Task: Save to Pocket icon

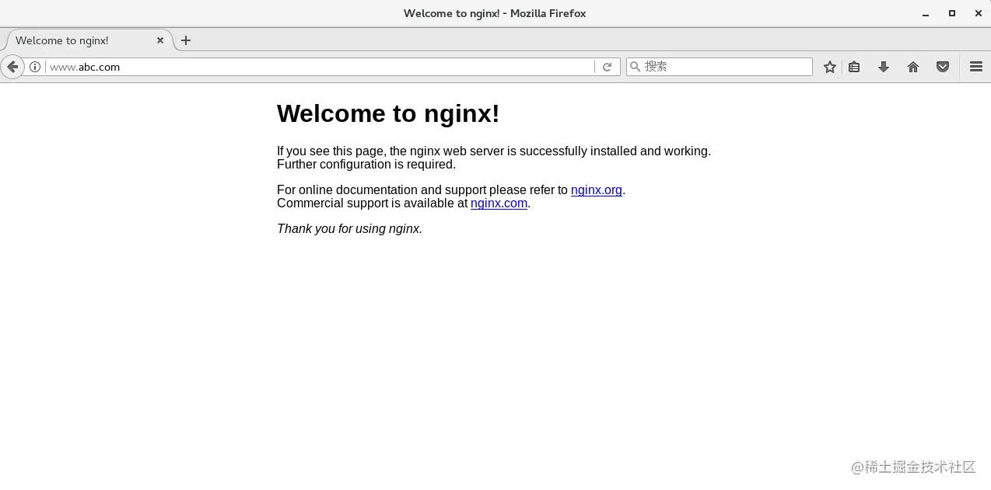Action: click(x=943, y=67)
